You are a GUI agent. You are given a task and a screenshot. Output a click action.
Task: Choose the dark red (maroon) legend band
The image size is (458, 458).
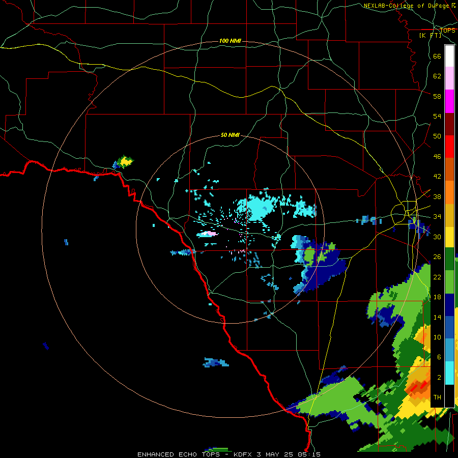coord(449,125)
